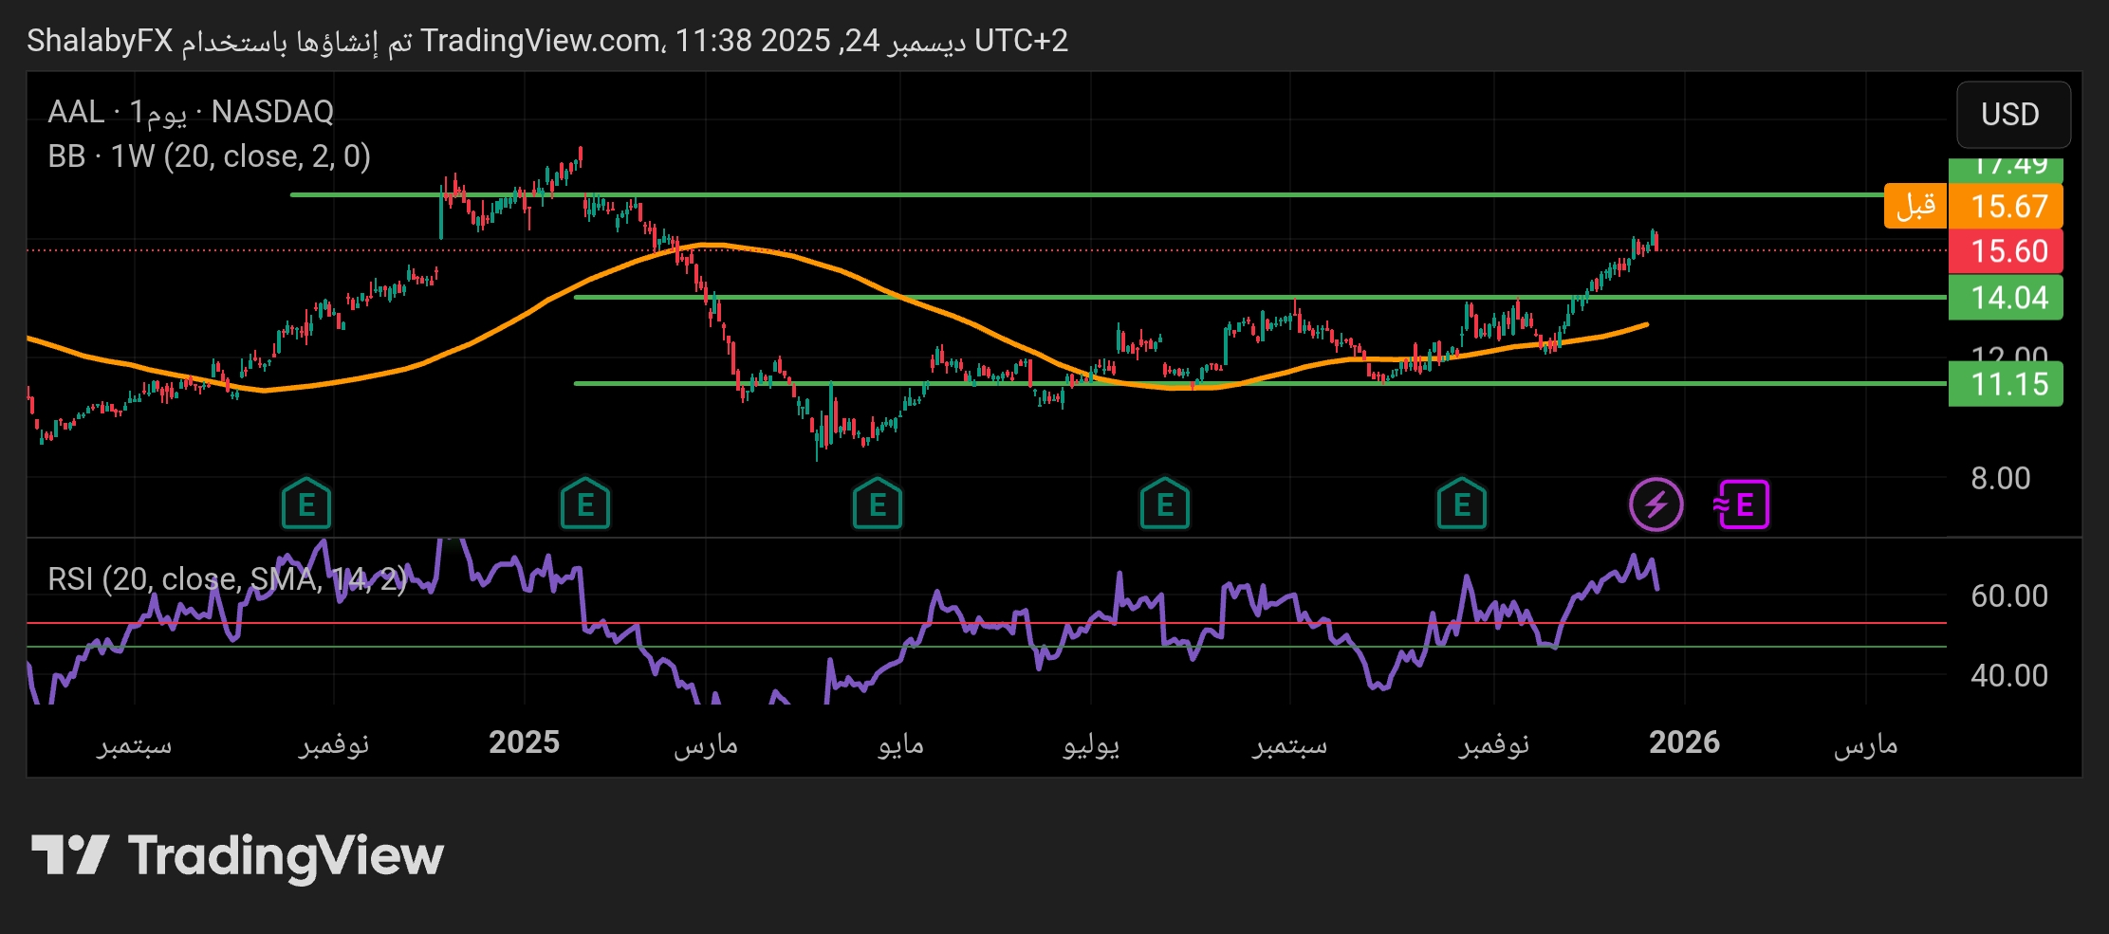The width and height of the screenshot is (2109, 934).
Task: Select the green 11.15 level price label
Action: pyautogui.click(x=2007, y=384)
